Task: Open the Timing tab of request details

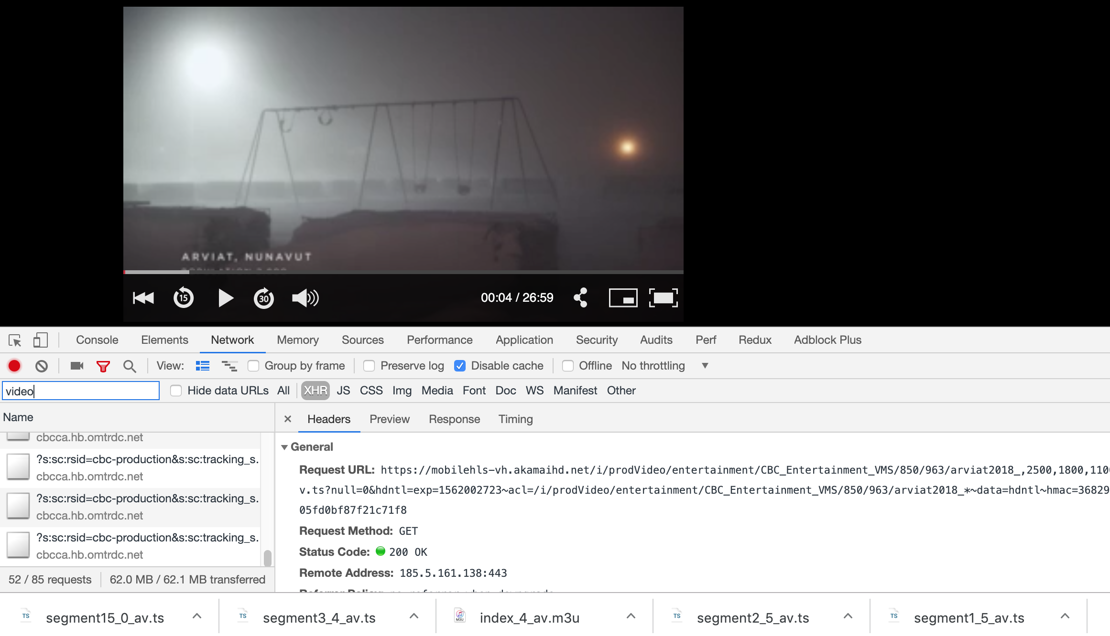Action: [516, 419]
